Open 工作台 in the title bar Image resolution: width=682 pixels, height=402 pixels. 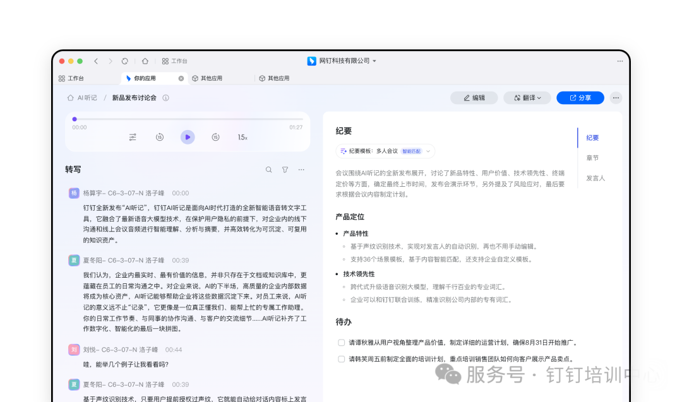(x=174, y=61)
